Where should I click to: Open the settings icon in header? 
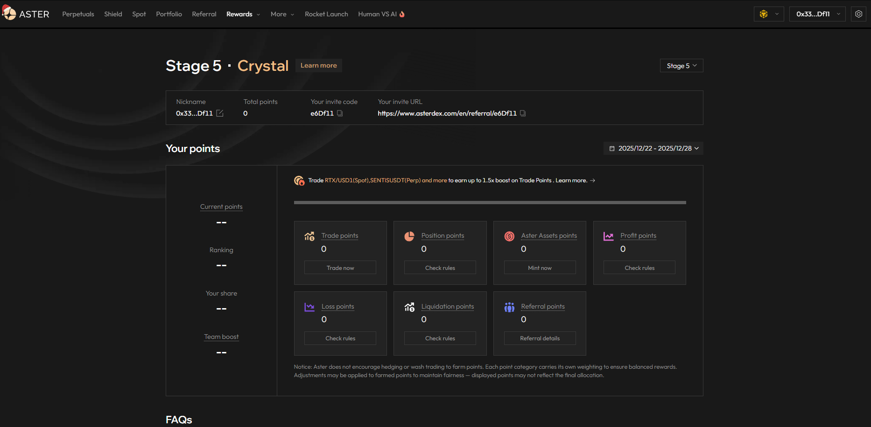tap(858, 14)
